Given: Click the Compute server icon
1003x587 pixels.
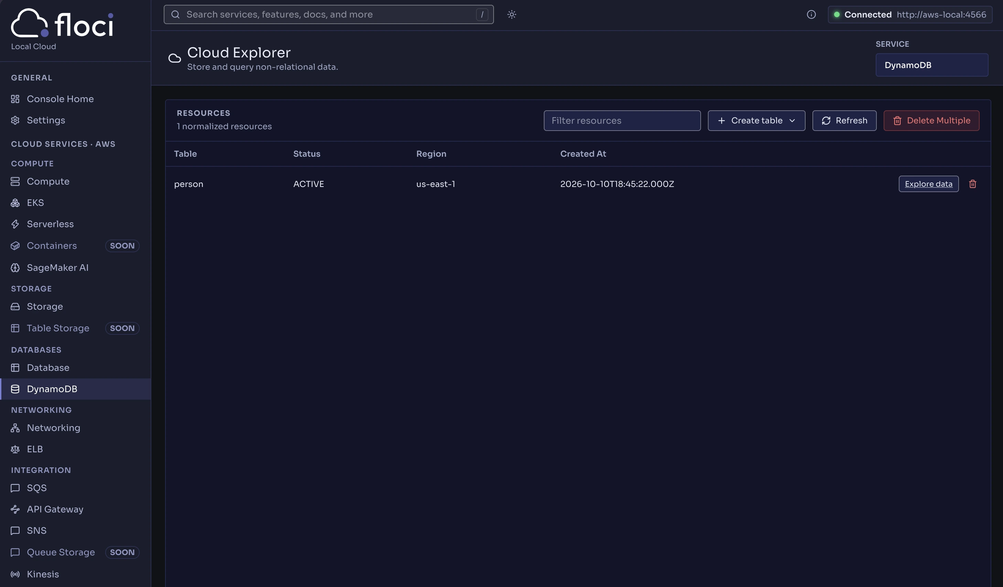Looking at the screenshot, I should coord(15,181).
